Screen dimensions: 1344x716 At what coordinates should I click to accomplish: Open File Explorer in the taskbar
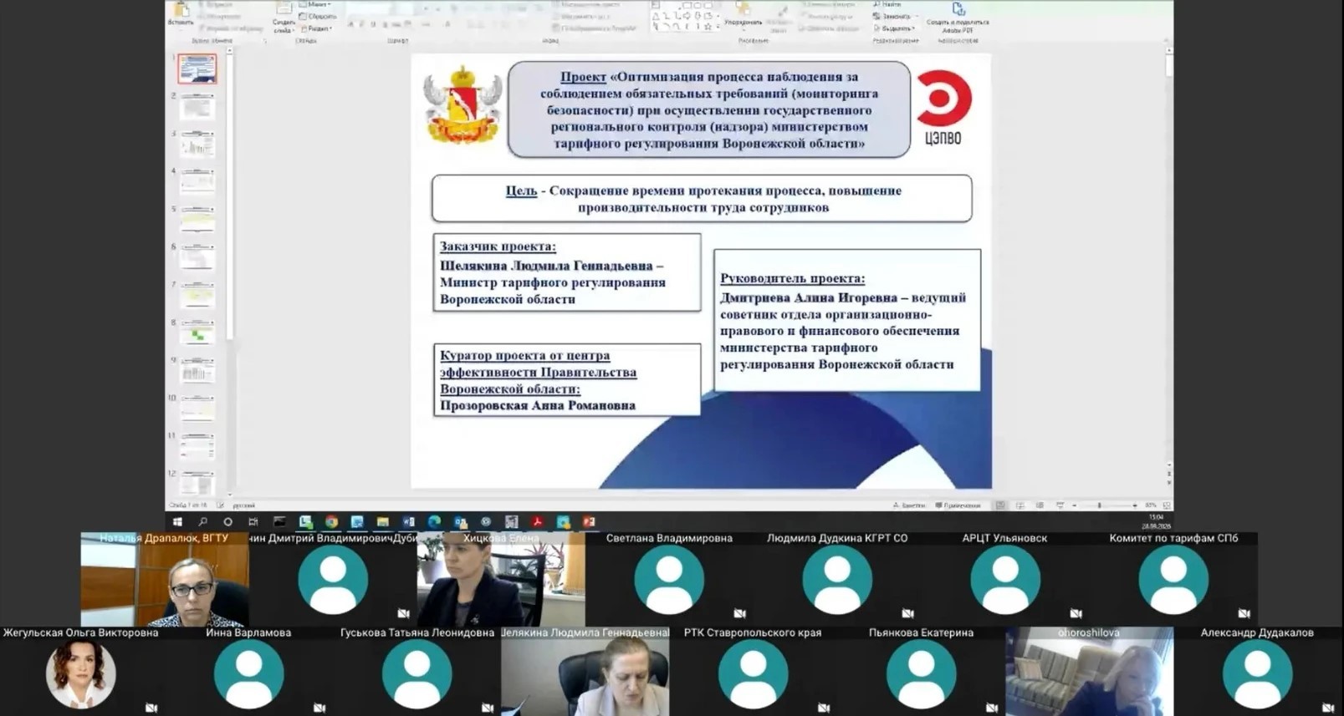click(x=383, y=522)
